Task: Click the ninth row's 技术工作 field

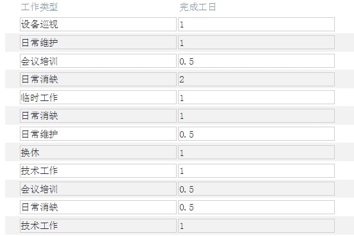Action: point(98,171)
